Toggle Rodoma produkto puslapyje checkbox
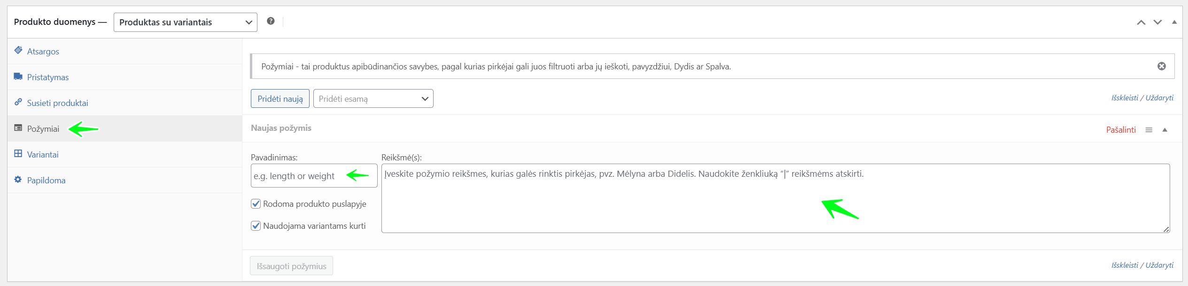Viewport: 1188px width, 286px height. pyautogui.click(x=256, y=203)
